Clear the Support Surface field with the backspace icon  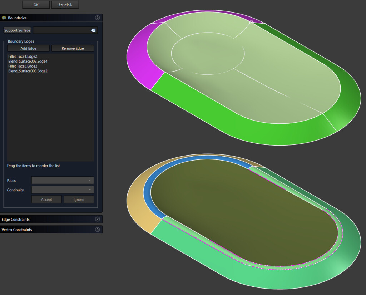[x=93, y=30]
